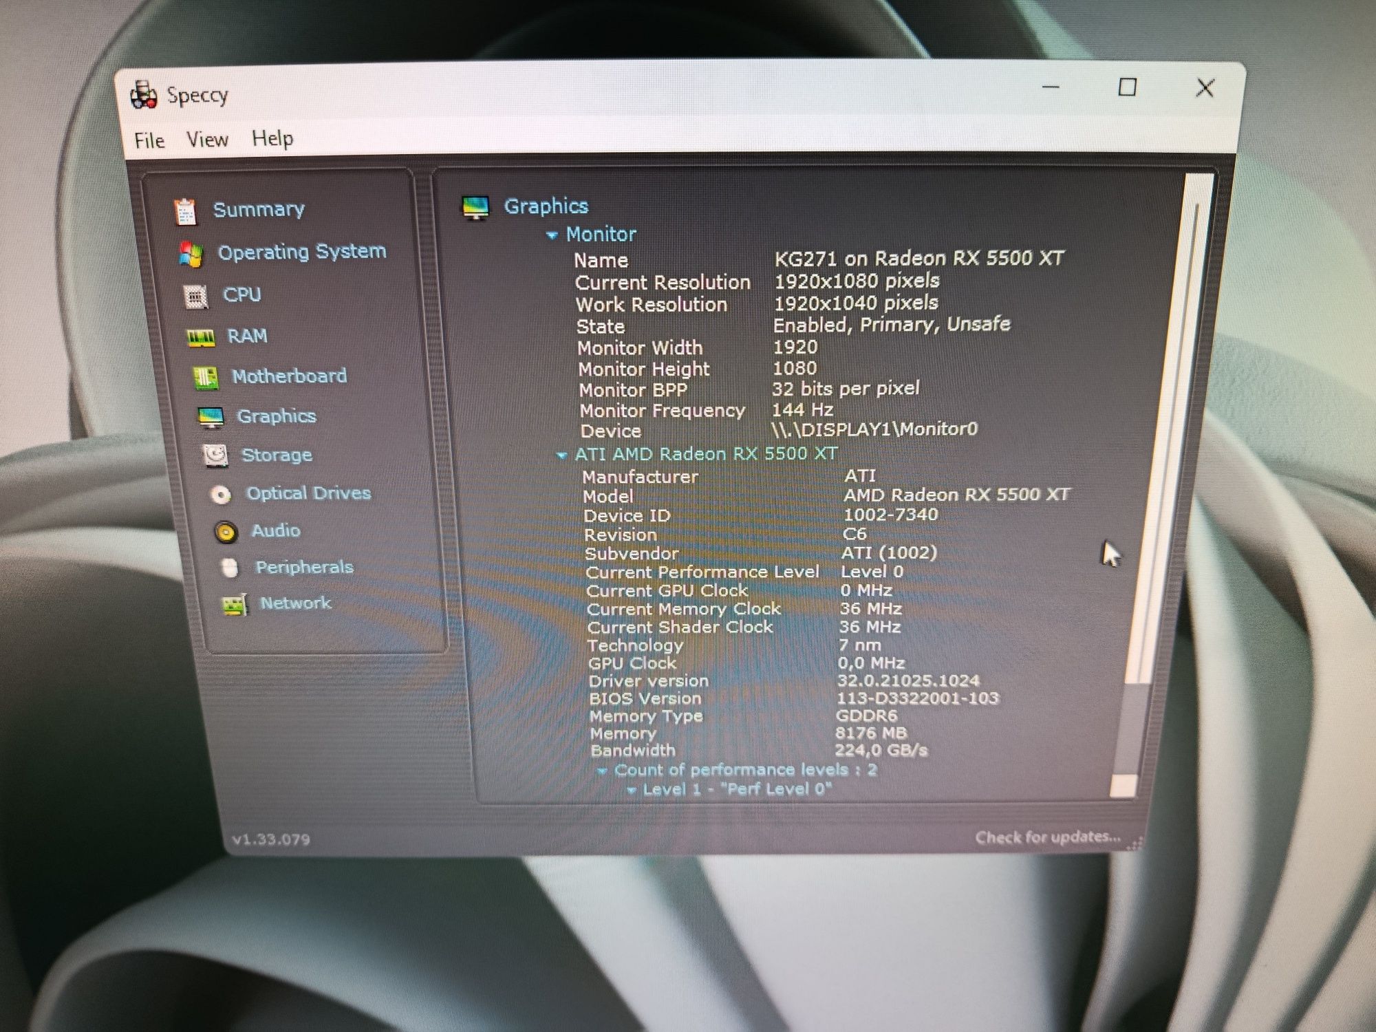Click the Memory Type GDDR6 value
The height and width of the screenshot is (1032, 1376).
pos(867,716)
